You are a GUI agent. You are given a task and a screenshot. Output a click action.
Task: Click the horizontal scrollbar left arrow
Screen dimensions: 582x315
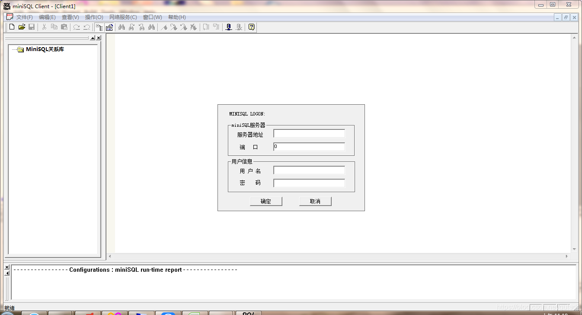point(110,257)
